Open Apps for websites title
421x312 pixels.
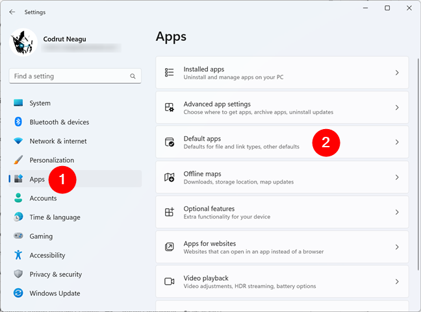pyautogui.click(x=210, y=244)
